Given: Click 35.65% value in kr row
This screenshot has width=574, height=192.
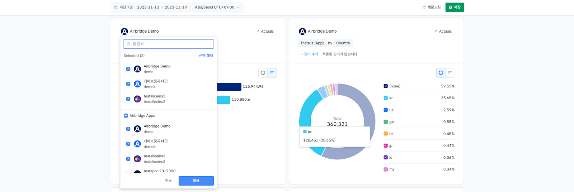Looking at the screenshot, I should [x=448, y=98].
